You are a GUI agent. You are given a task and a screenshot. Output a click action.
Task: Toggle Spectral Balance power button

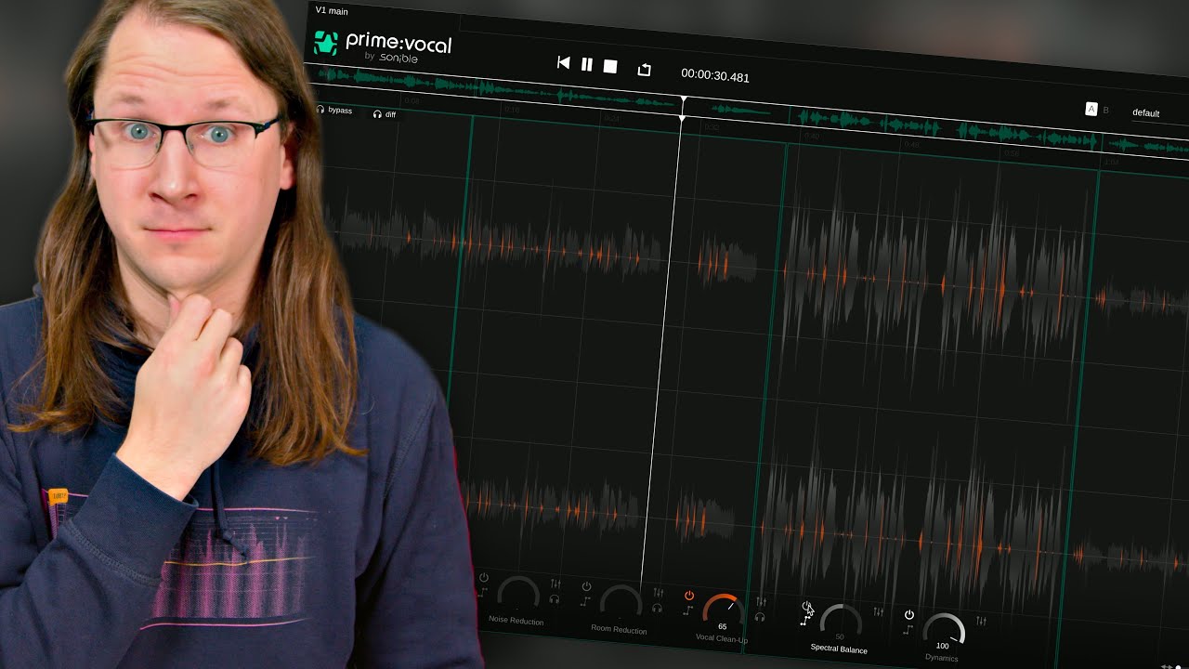pyautogui.click(x=806, y=606)
